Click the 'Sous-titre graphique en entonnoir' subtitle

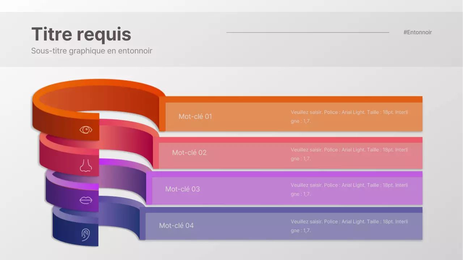click(92, 51)
